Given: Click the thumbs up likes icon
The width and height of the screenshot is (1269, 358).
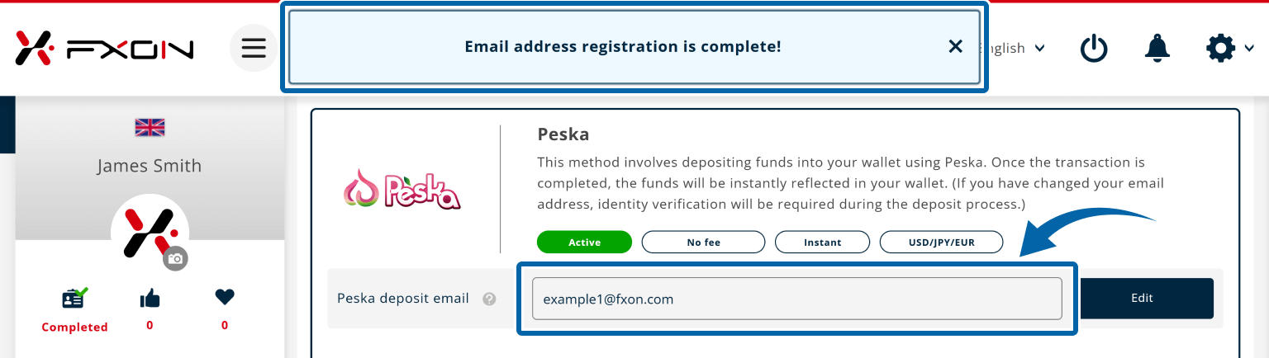Looking at the screenshot, I should [150, 298].
